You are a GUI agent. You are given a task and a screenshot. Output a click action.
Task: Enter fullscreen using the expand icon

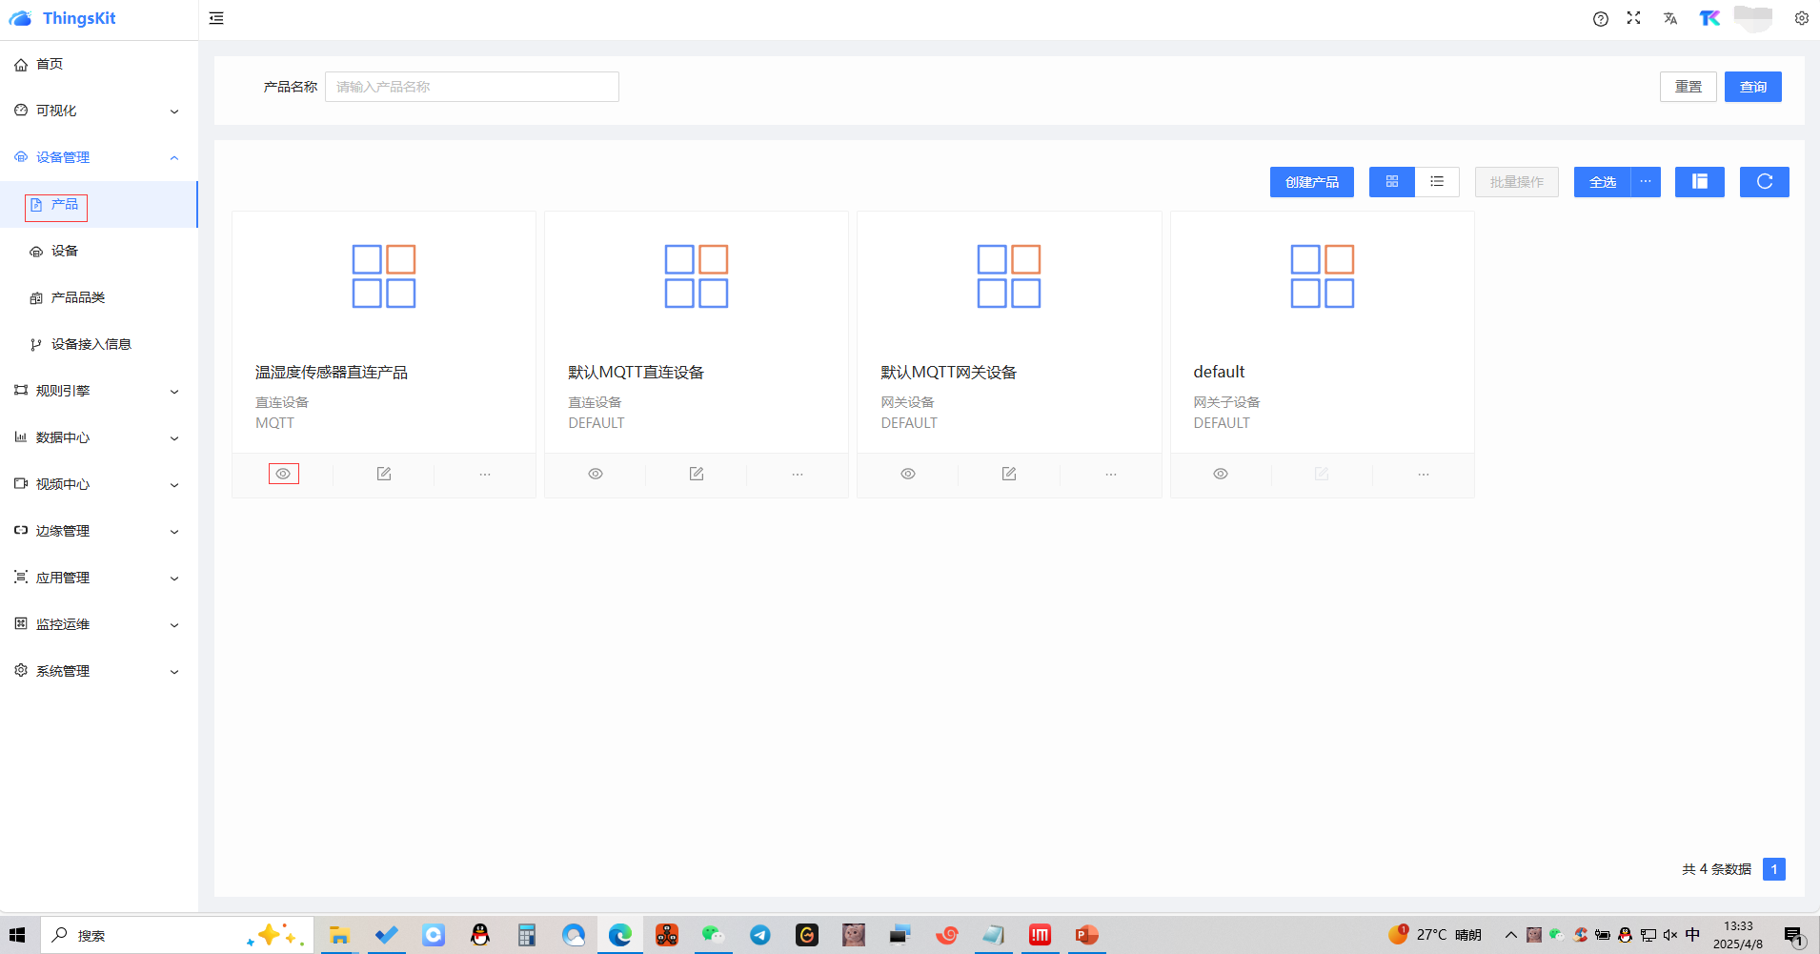[x=1633, y=18]
